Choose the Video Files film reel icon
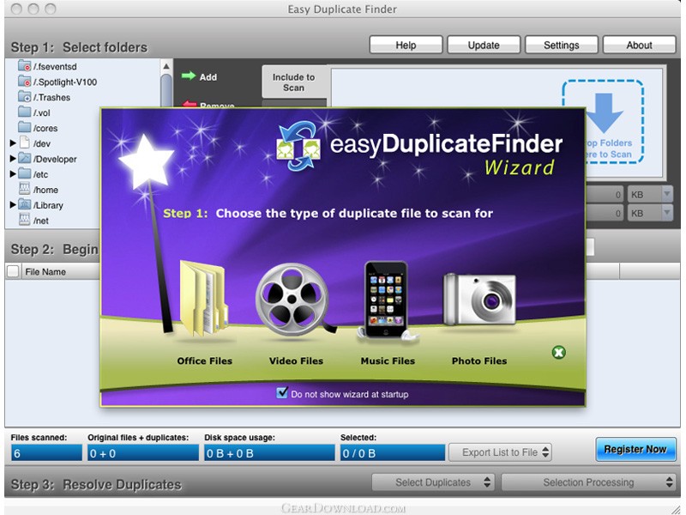The width and height of the screenshot is (686, 515). pos(294,300)
